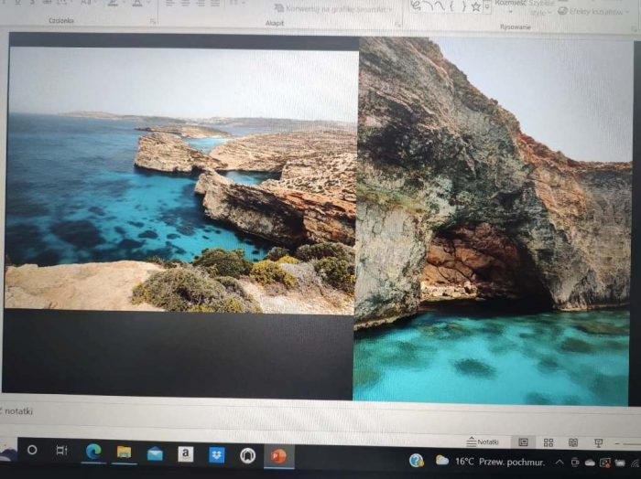641x479 pixels.
Task: Click the notatki notes pane text
Action: click(18, 410)
